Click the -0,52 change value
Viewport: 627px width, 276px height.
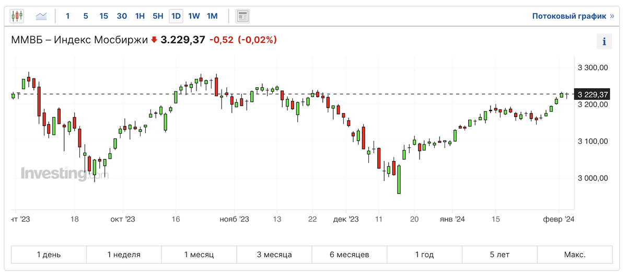pos(222,40)
